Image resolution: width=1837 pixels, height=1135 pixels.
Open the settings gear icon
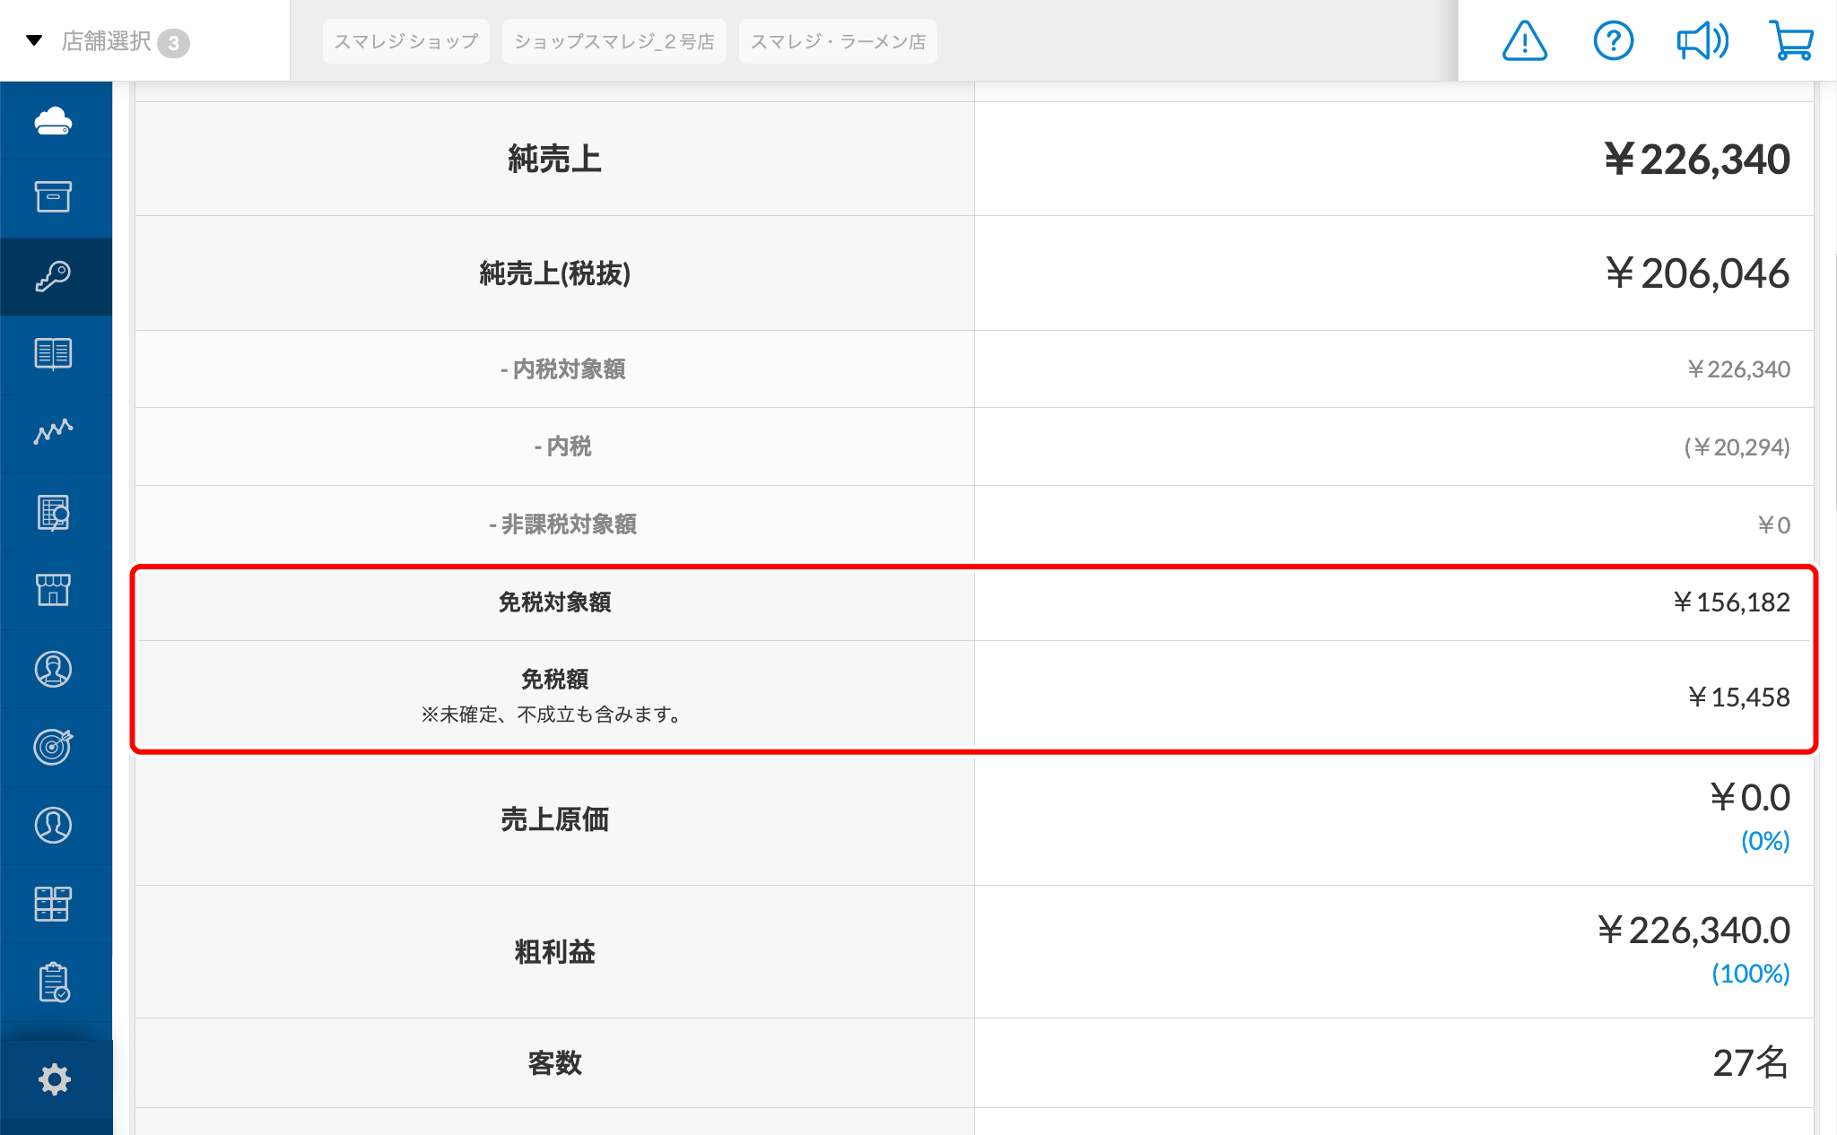point(55,1079)
